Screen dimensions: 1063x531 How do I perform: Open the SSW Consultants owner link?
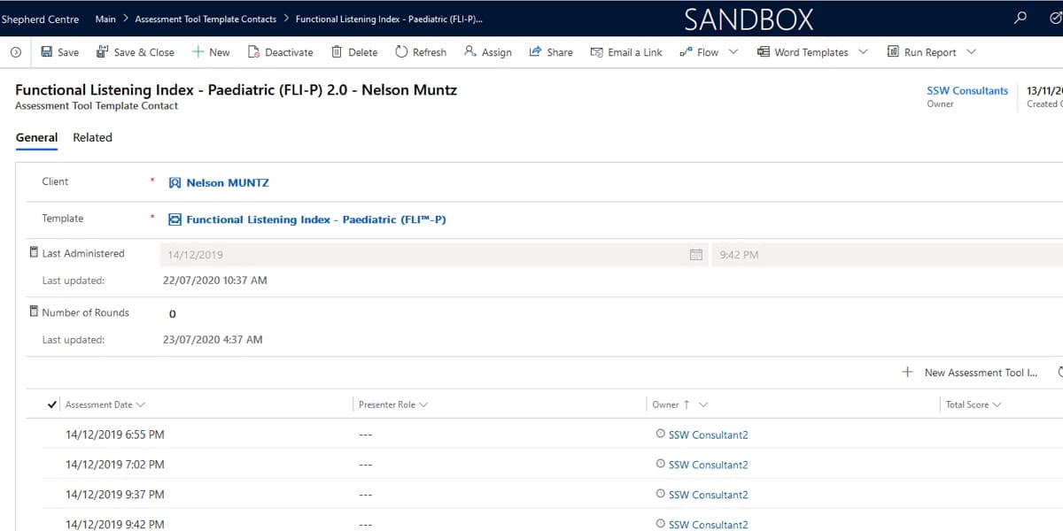pos(967,90)
